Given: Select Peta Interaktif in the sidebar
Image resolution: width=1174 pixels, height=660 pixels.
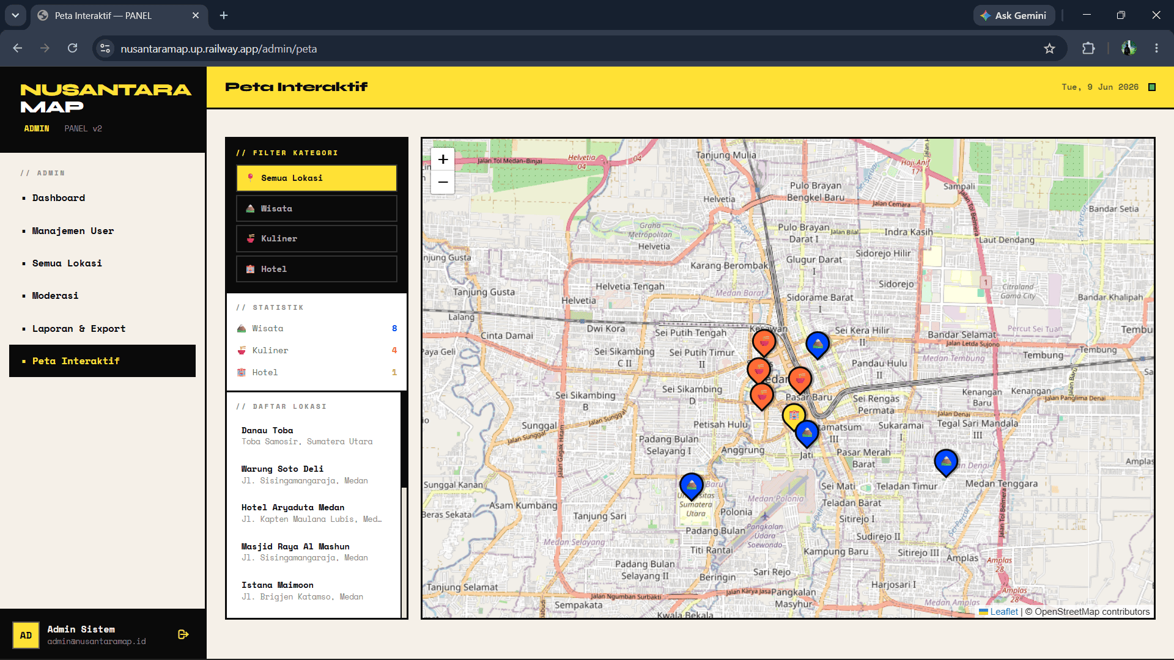Looking at the screenshot, I should 103,361.
